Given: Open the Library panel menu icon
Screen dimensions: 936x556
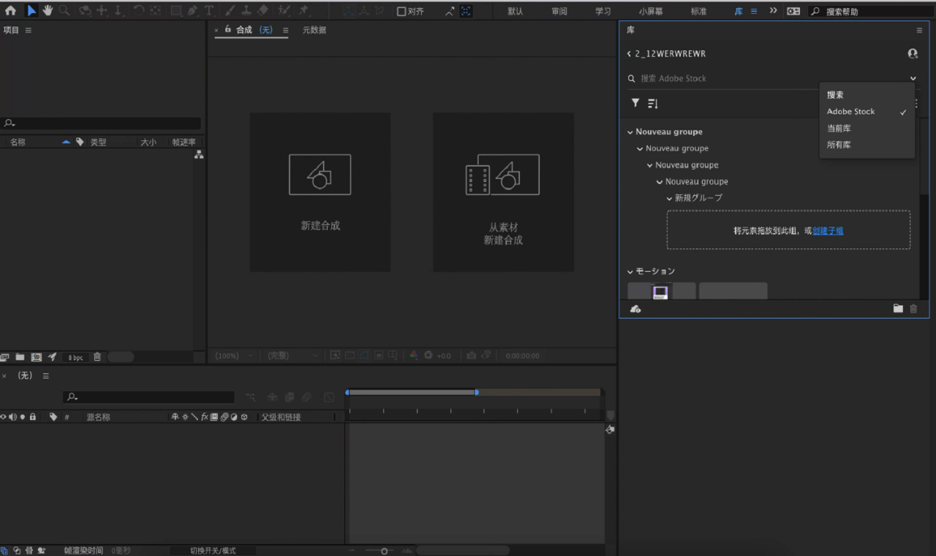Looking at the screenshot, I should pyautogui.click(x=919, y=31).
